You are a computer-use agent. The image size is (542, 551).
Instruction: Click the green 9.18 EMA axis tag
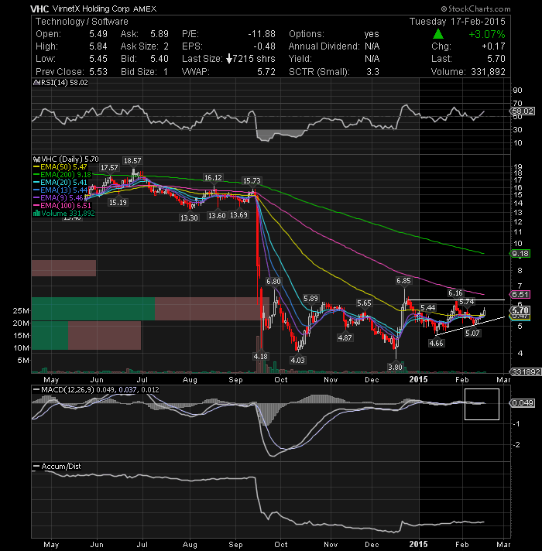520,253
